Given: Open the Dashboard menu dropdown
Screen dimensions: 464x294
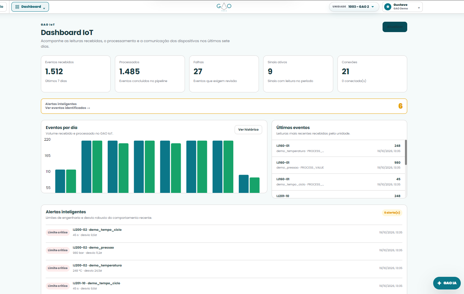Looking at the screenshot, I should (30, 7).
